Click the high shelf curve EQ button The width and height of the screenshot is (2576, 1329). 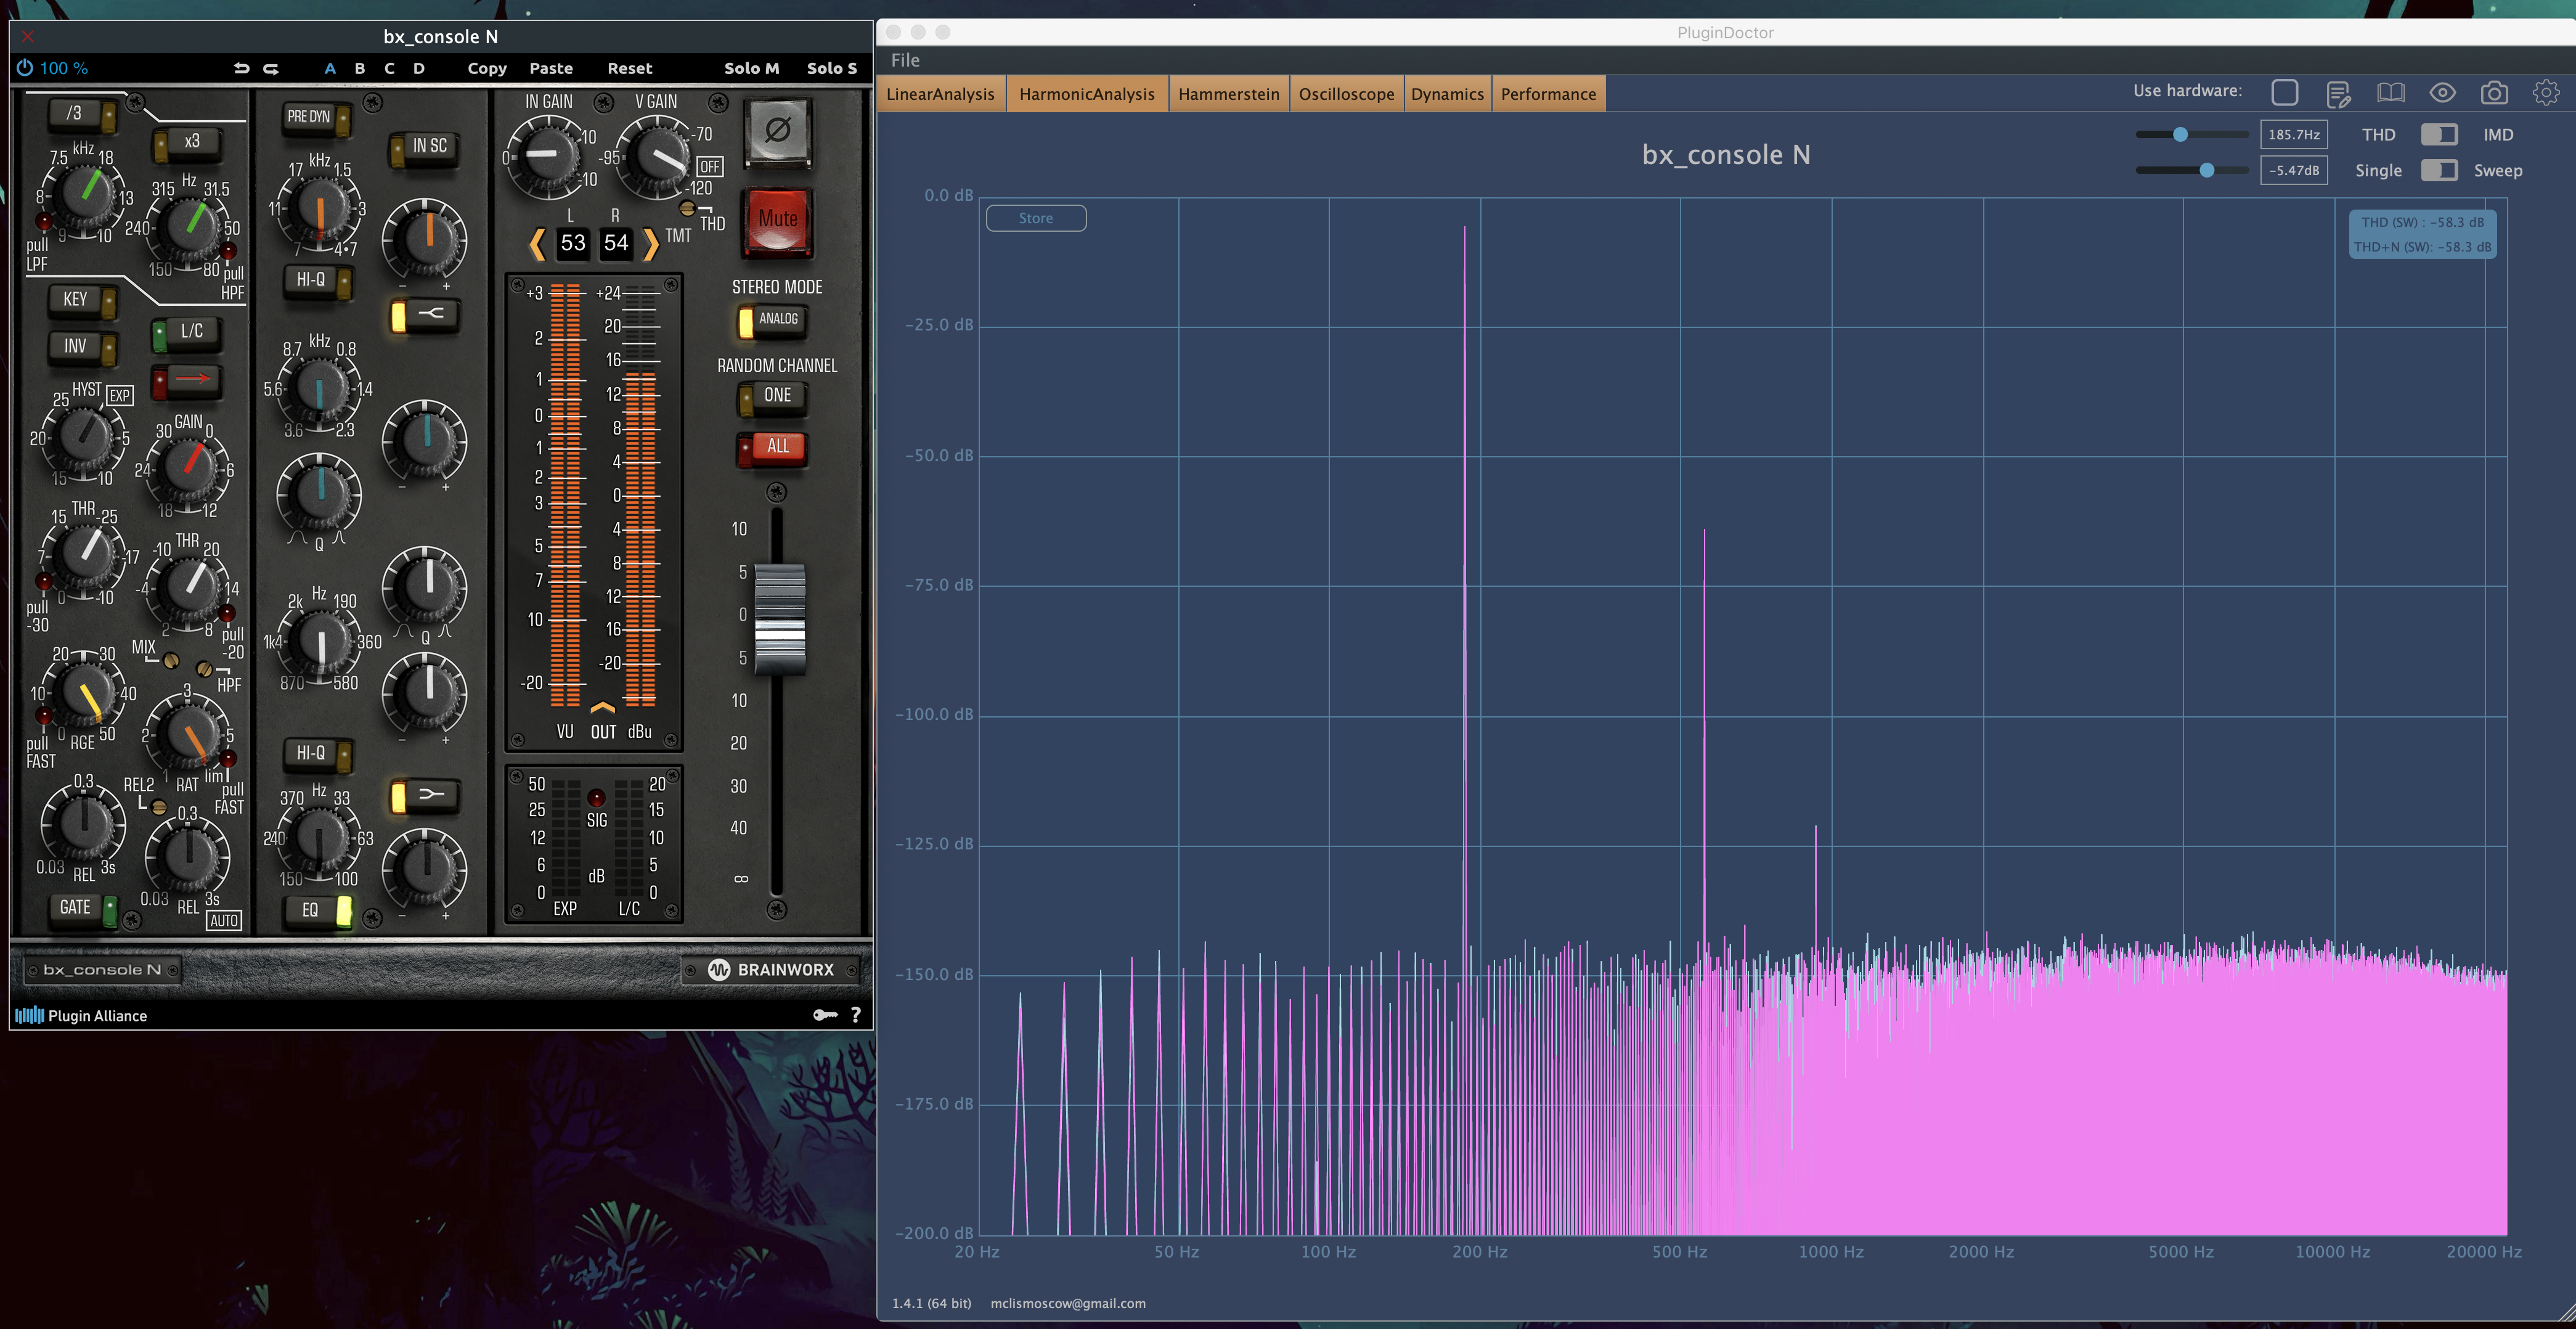[x=426, y=315]
